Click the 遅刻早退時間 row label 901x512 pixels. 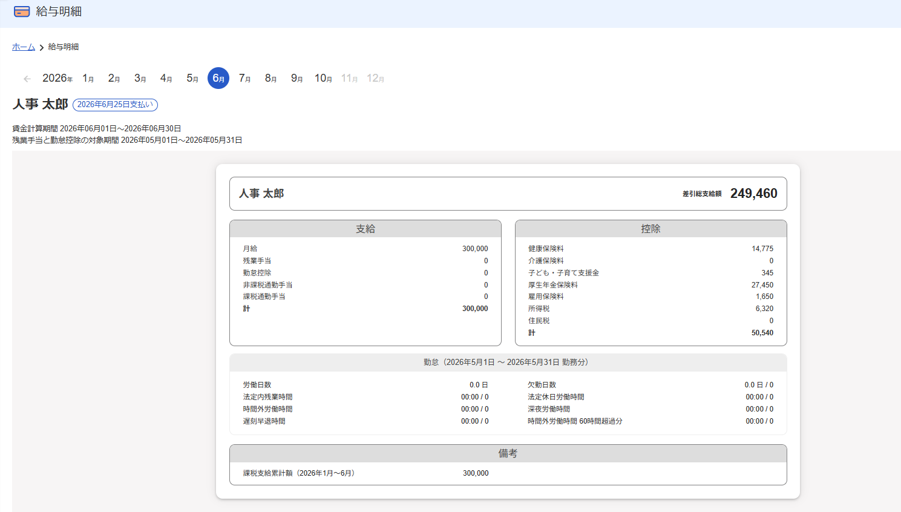click(264, 421)
